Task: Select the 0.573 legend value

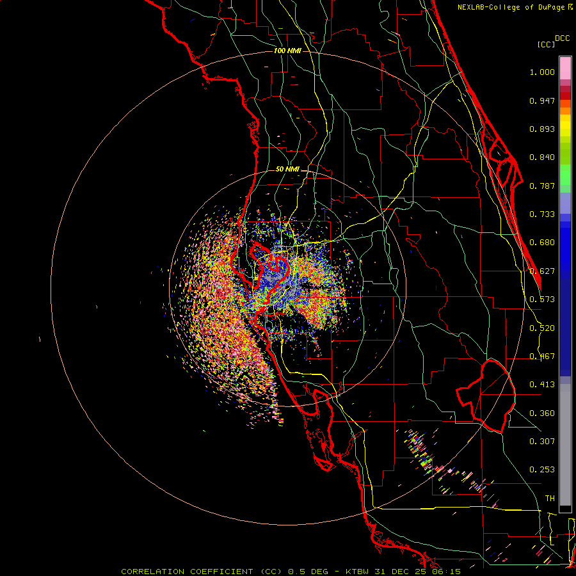Action: coord(542,300)
